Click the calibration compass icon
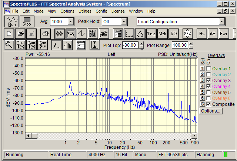 point(140,34)
